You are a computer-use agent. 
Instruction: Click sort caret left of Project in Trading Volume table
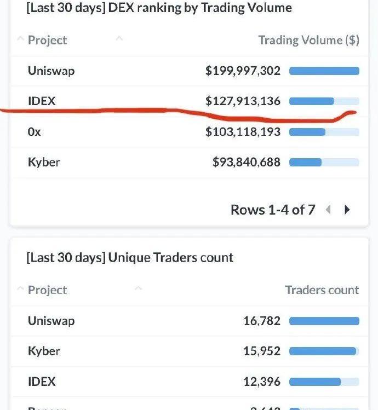20,39
